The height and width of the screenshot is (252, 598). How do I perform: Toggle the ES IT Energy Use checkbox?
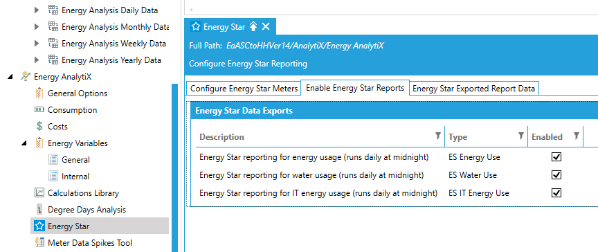coord(556,192)
